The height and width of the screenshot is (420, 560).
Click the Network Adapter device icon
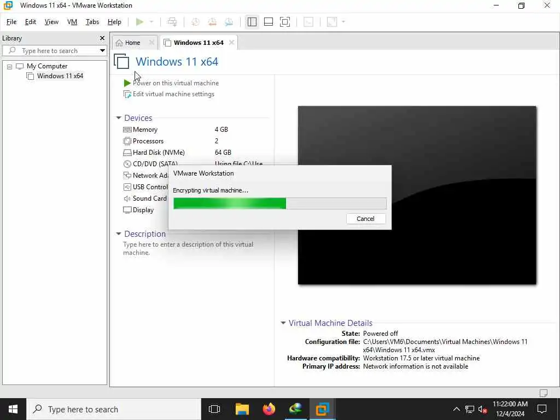pyautogui.click(x=127, y=176)
